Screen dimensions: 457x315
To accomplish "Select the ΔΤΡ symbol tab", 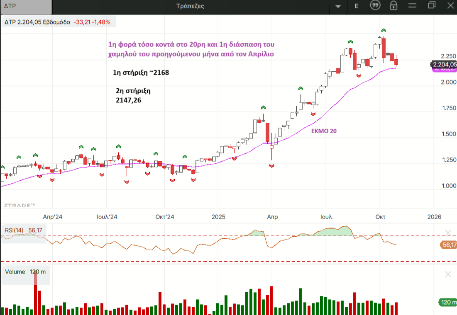I will pyautogui.click(x=26, y=7).
